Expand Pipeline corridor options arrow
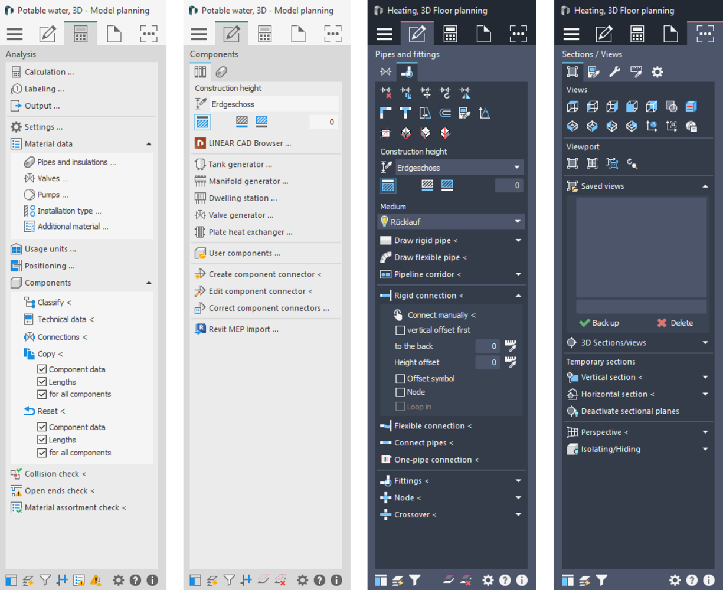 [518, 274]
